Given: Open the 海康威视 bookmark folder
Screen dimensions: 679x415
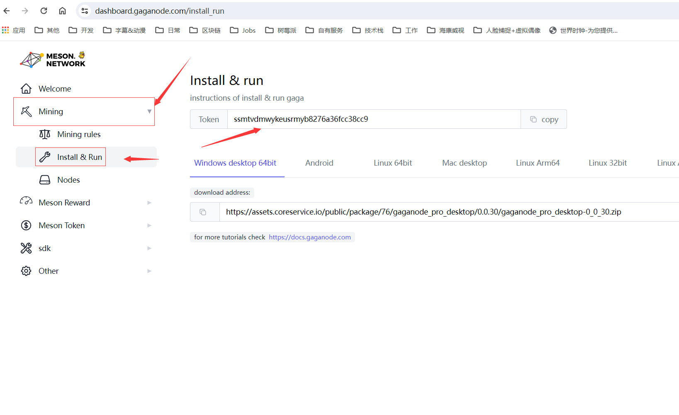Looking at the screenshot, I should [446, 30].
